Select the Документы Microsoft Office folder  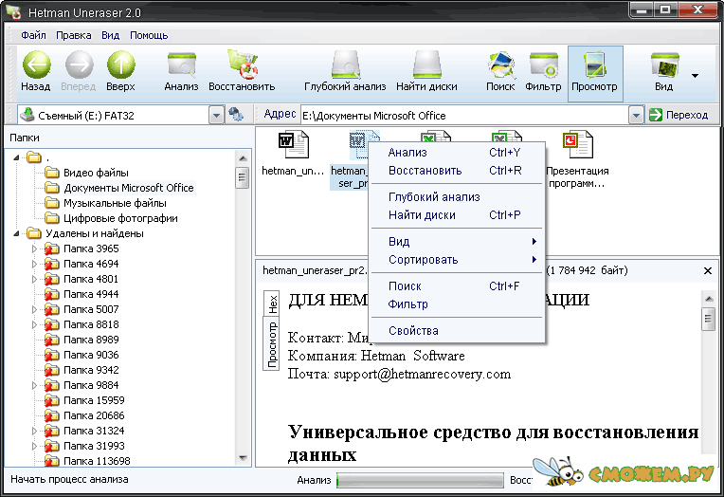pos(128,188)
